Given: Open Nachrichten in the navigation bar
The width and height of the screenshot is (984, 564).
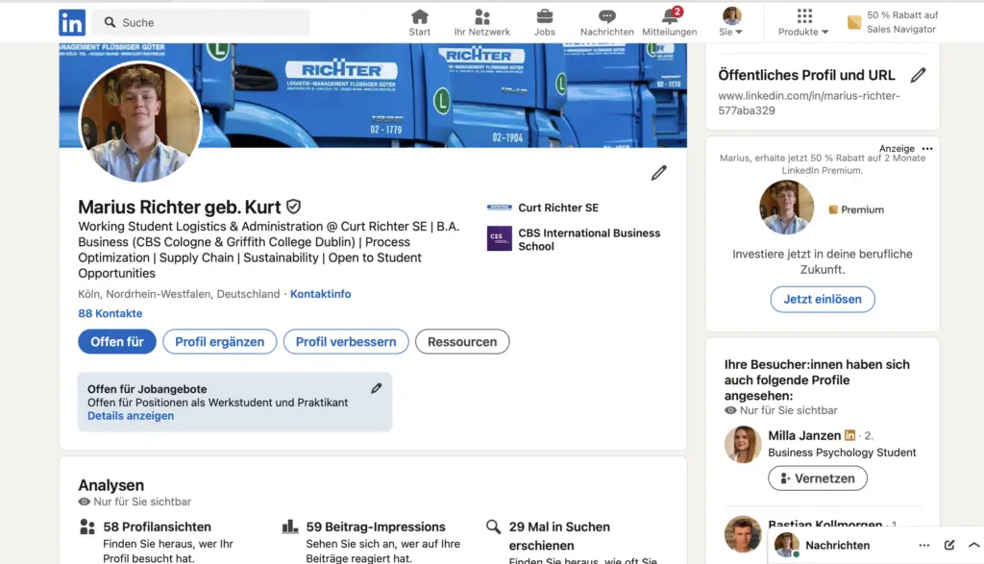Looking at the screenshot, I should tap(607, 23).
